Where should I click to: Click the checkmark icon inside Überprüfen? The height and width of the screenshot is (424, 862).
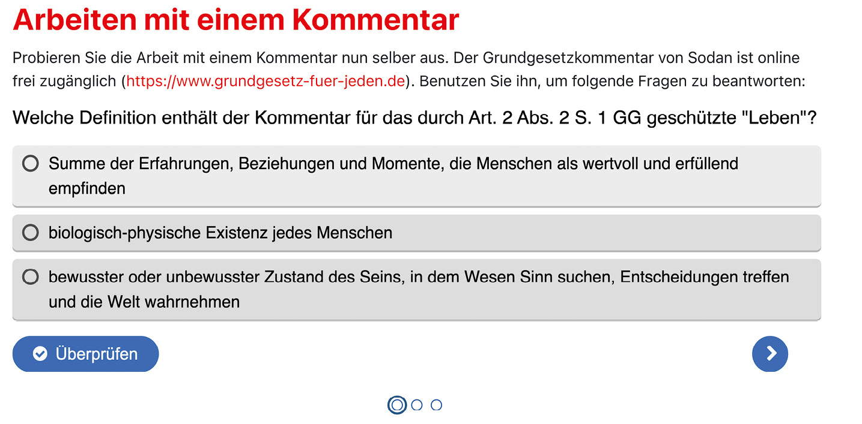tap(40, 354)
